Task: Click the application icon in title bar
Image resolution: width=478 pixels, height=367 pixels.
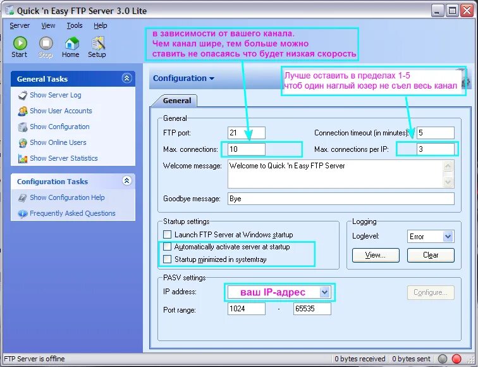Action: tap(9, 10)
